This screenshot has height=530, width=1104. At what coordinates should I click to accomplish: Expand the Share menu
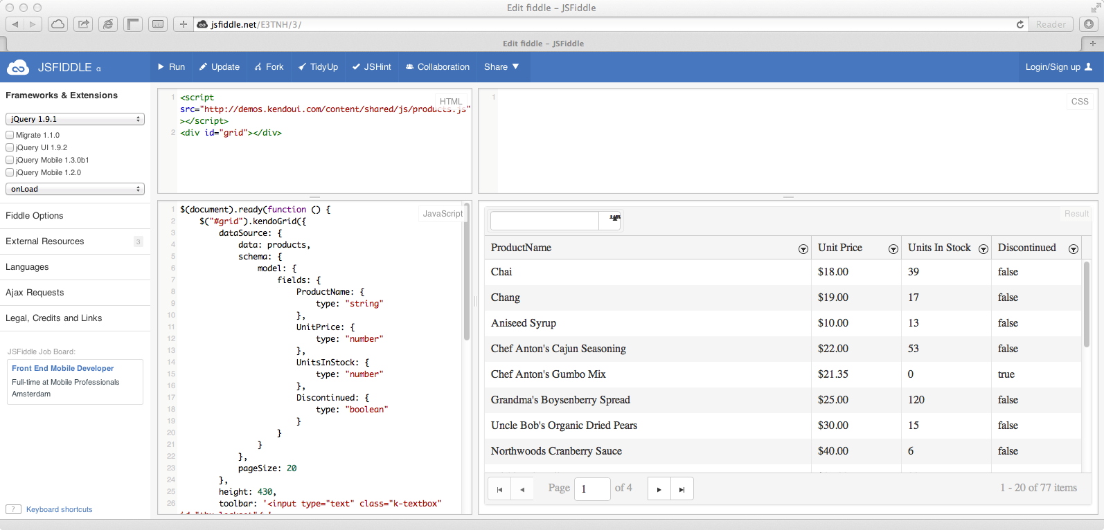pos(501,67)
